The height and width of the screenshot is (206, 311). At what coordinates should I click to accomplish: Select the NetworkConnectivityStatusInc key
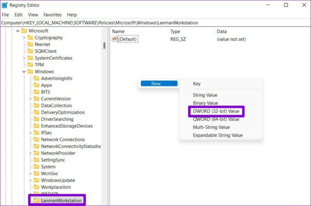click(71, 146)
